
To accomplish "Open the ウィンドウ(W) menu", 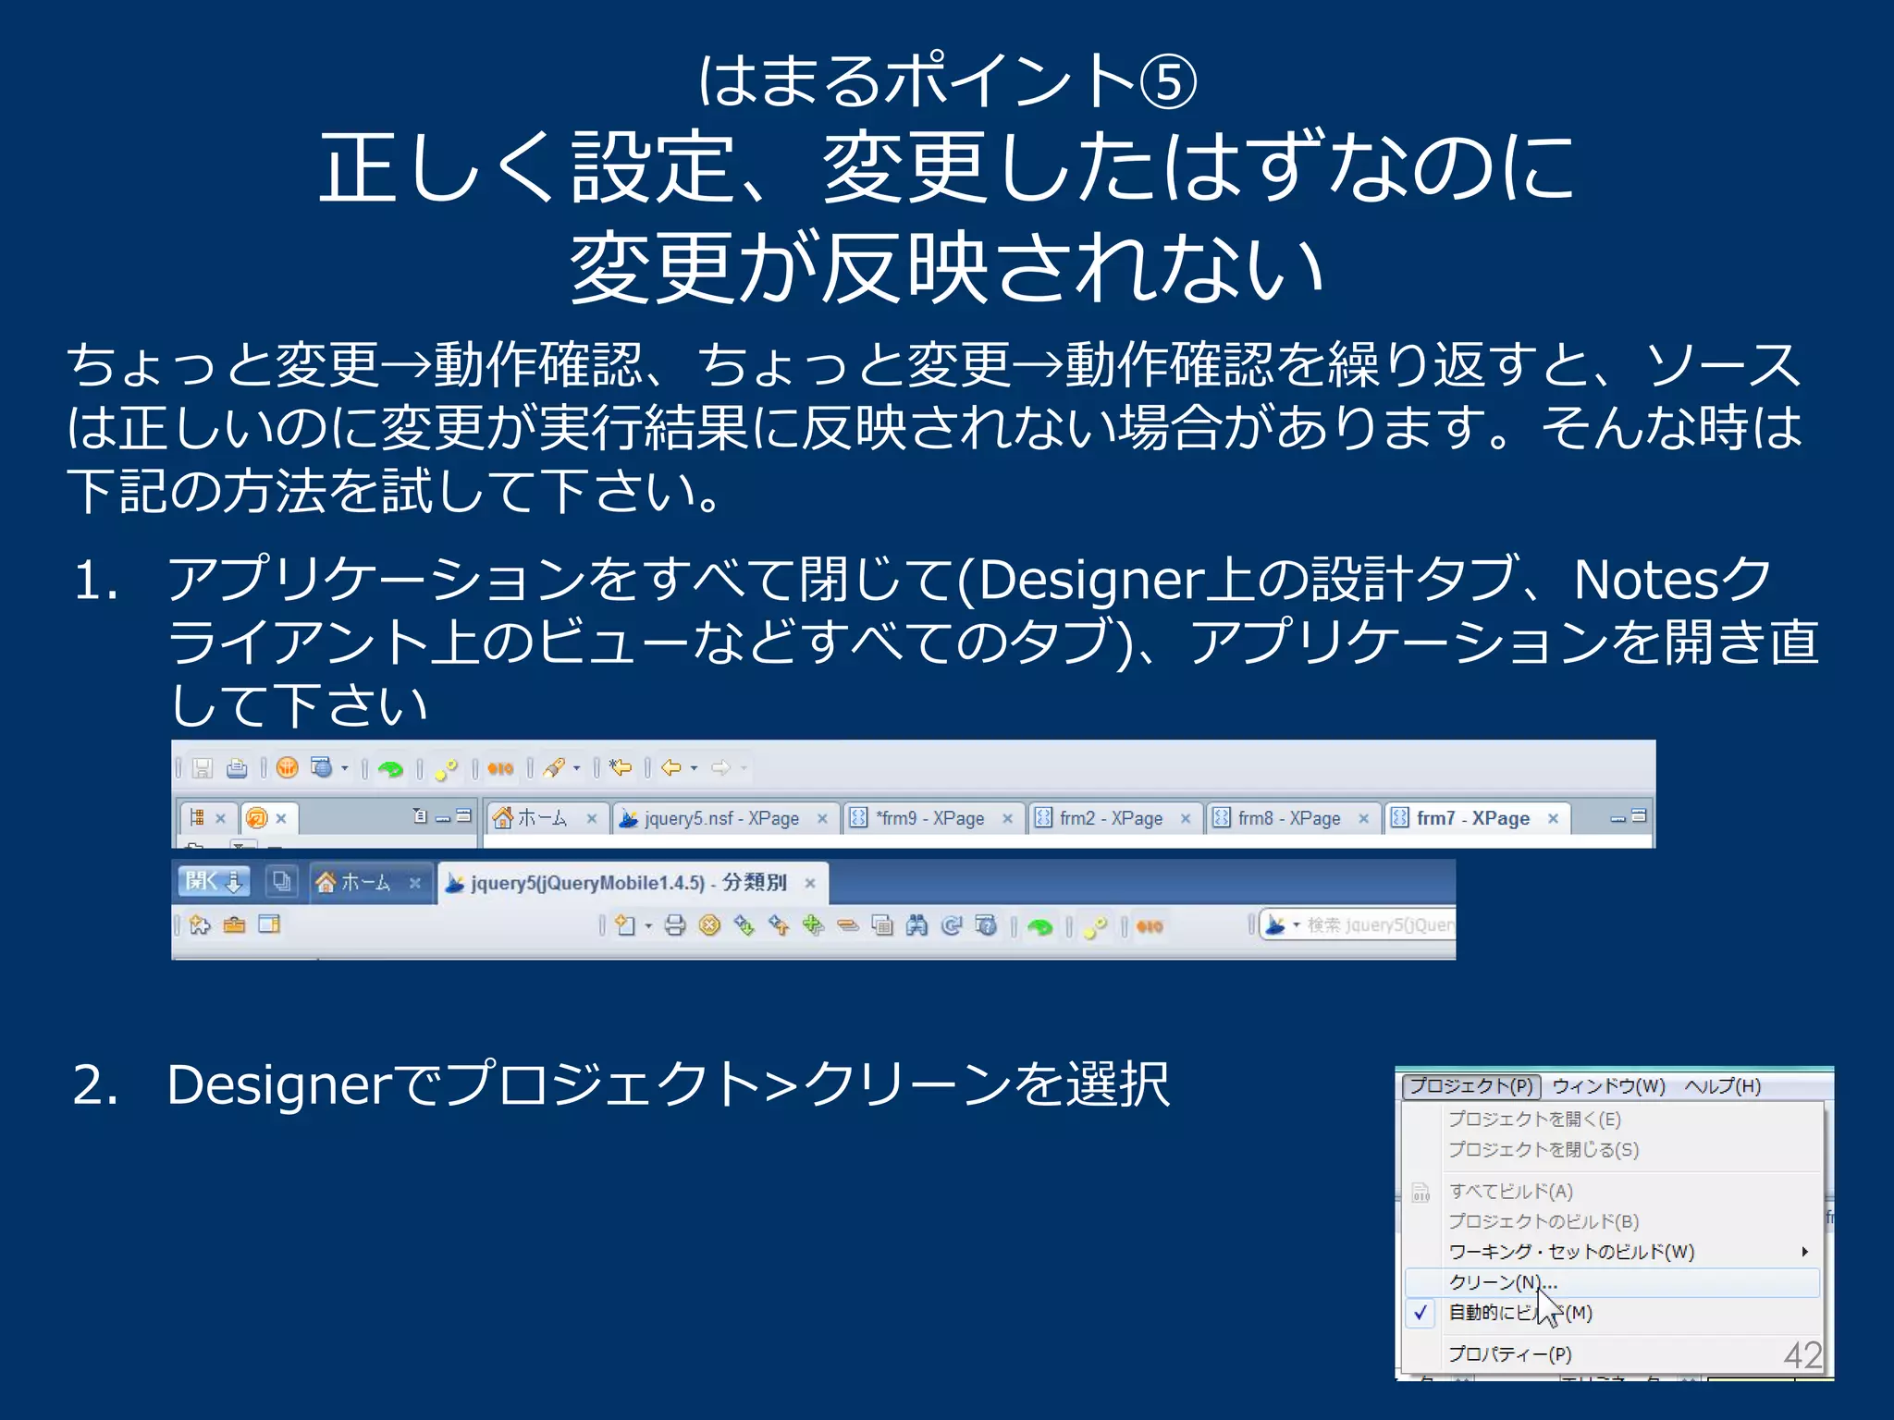I will point(1608,1085).
